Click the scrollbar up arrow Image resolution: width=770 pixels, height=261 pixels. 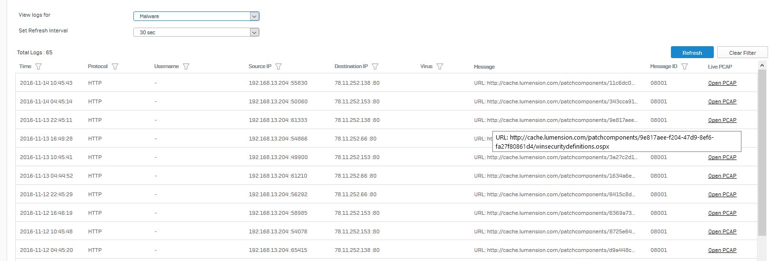click(762, 65)
